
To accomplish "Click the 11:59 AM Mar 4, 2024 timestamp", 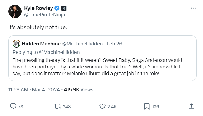I will coord(34,90).
